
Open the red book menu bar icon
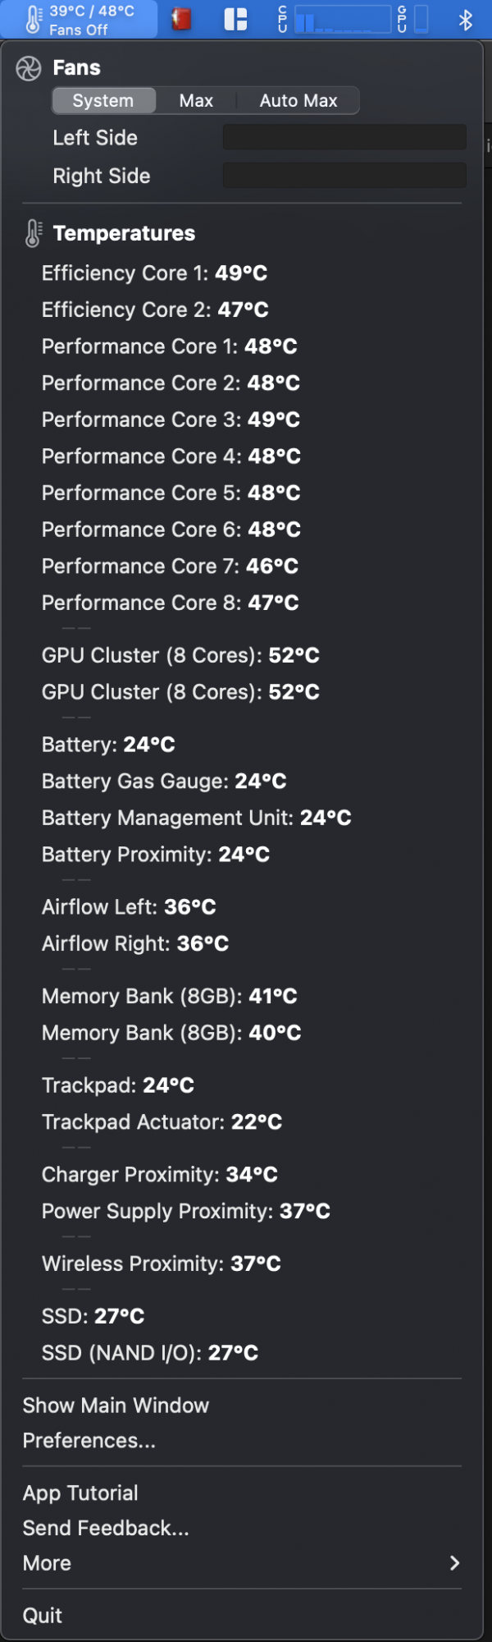pos(181,20)
